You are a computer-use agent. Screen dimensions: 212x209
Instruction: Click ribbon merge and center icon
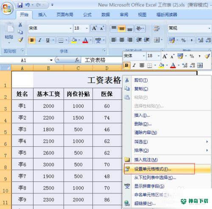[156, 40]
